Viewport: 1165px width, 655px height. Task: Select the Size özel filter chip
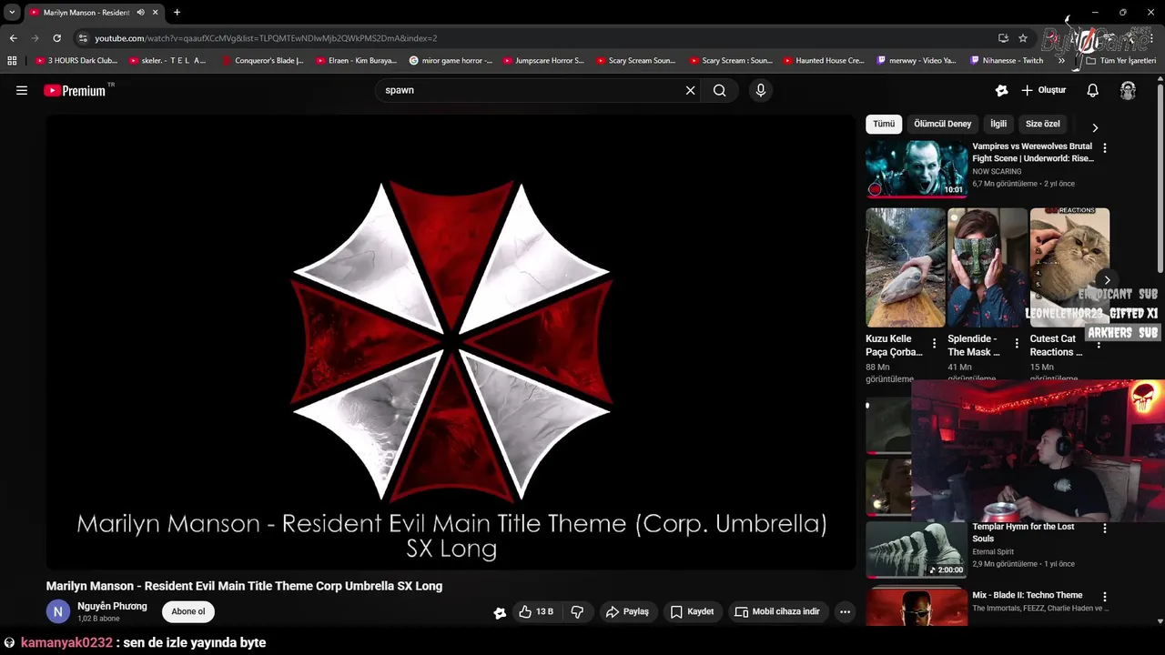tap(1043, 124)
